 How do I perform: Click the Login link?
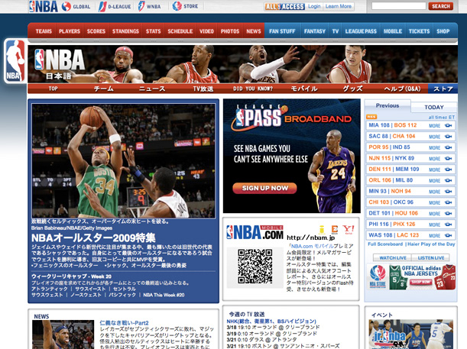coord(314,6)
